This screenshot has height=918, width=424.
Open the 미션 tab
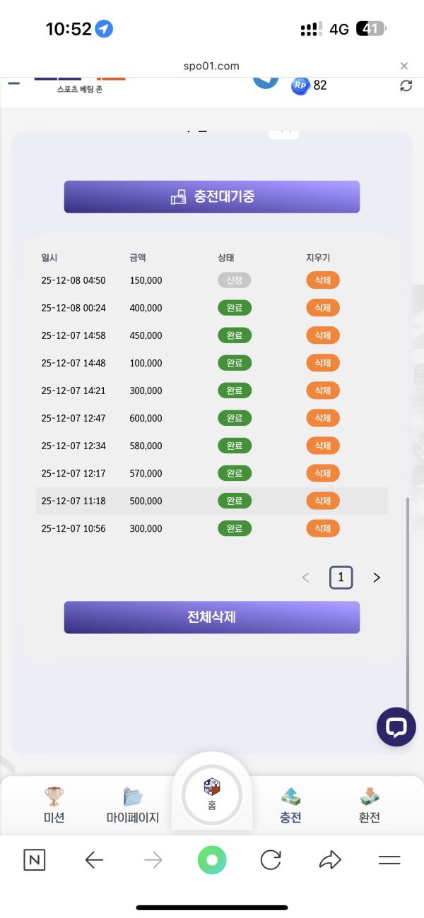(x=54, y=805)
